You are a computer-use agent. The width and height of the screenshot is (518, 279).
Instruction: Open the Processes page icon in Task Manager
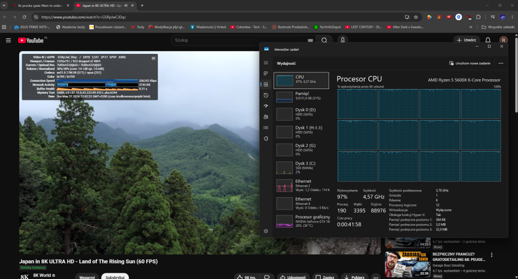click(x=266, y=74)
